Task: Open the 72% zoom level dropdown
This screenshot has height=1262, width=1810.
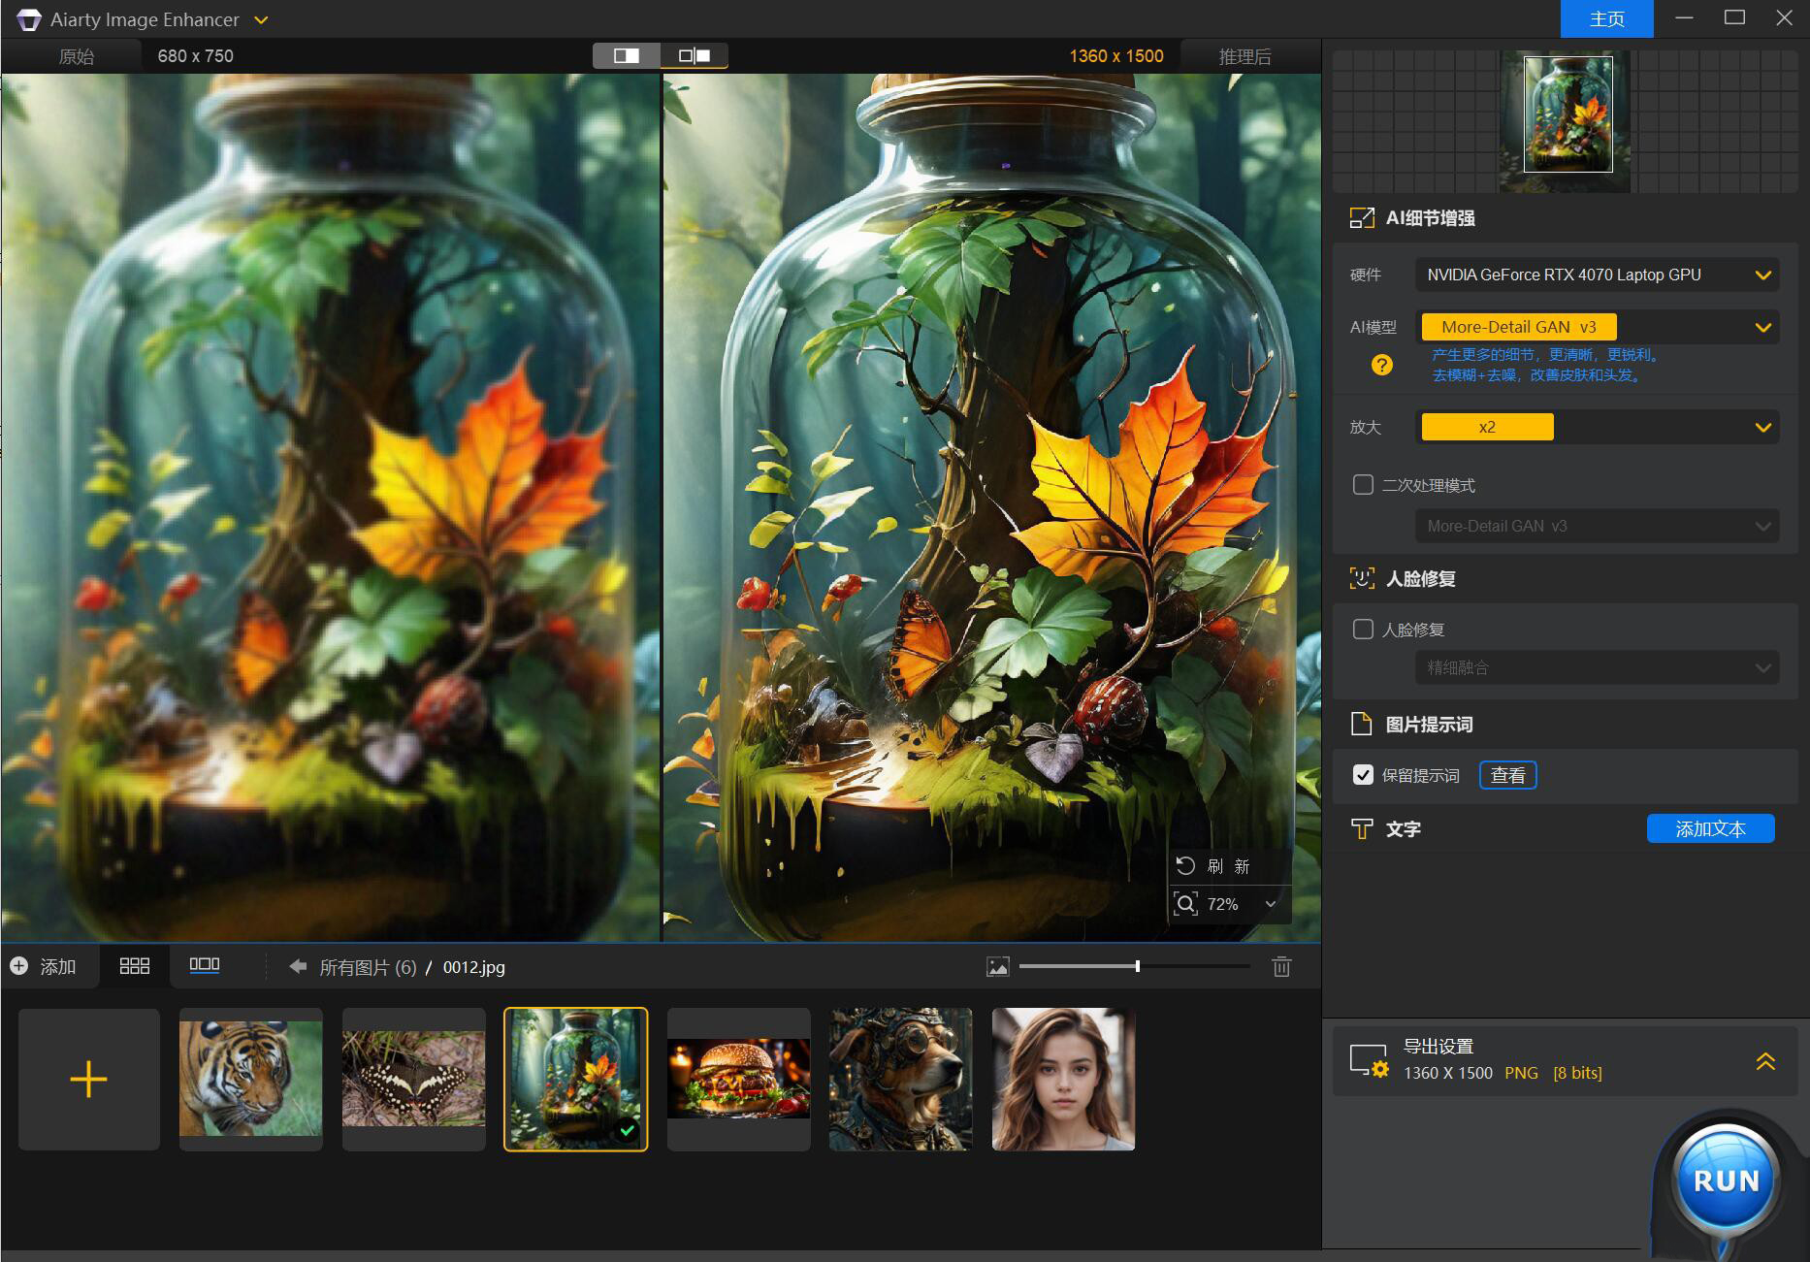Action: (1270, 904)
